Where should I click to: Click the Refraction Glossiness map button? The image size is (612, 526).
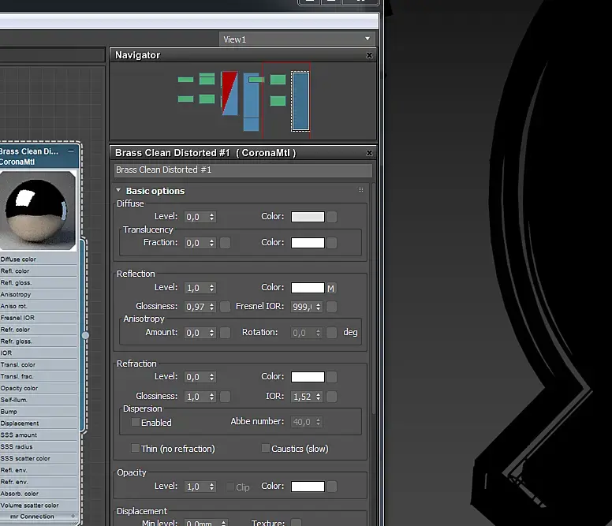(x=226, y=397)
